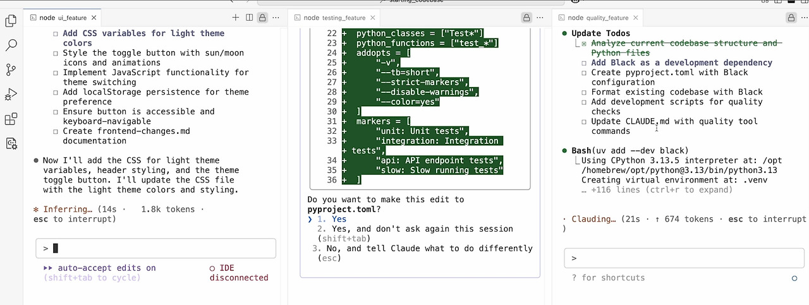Image resolution: width=809 pixels, height=305 pixels.
Task: Check 'Ensure button is accessible' todo
Action: 56,112
